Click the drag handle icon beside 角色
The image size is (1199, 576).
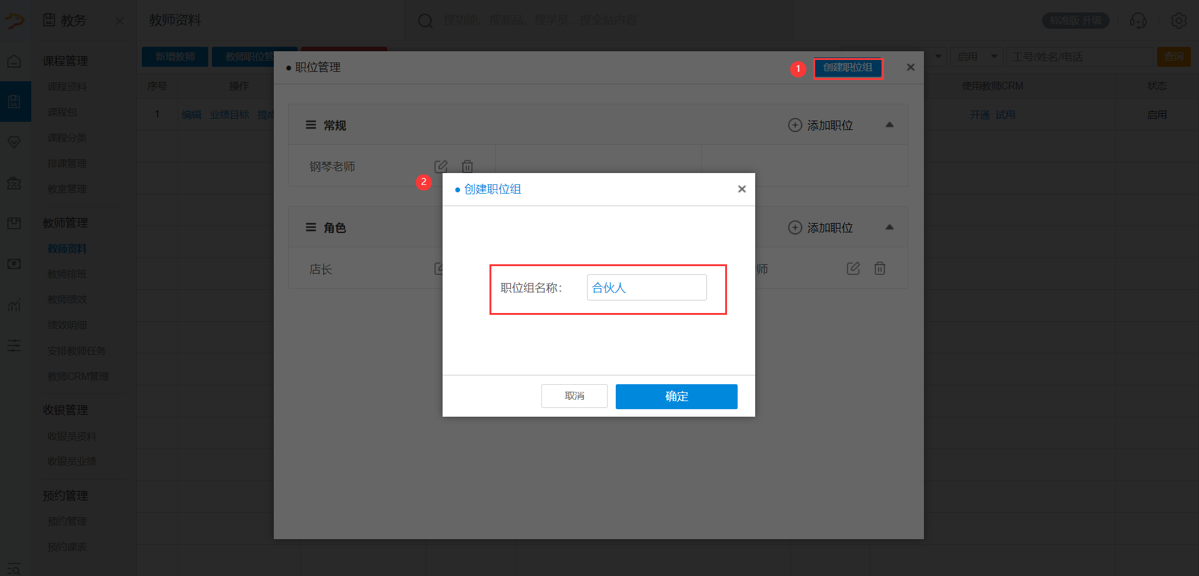click(x=311, y=227)
